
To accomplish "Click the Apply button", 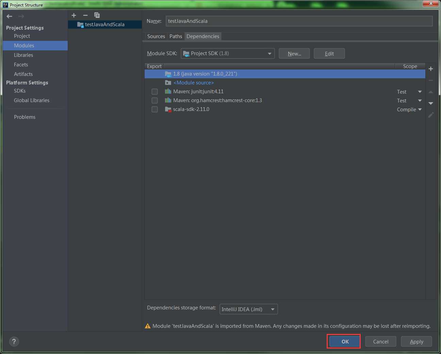I will pyautogui.click(x=416, y=341).
